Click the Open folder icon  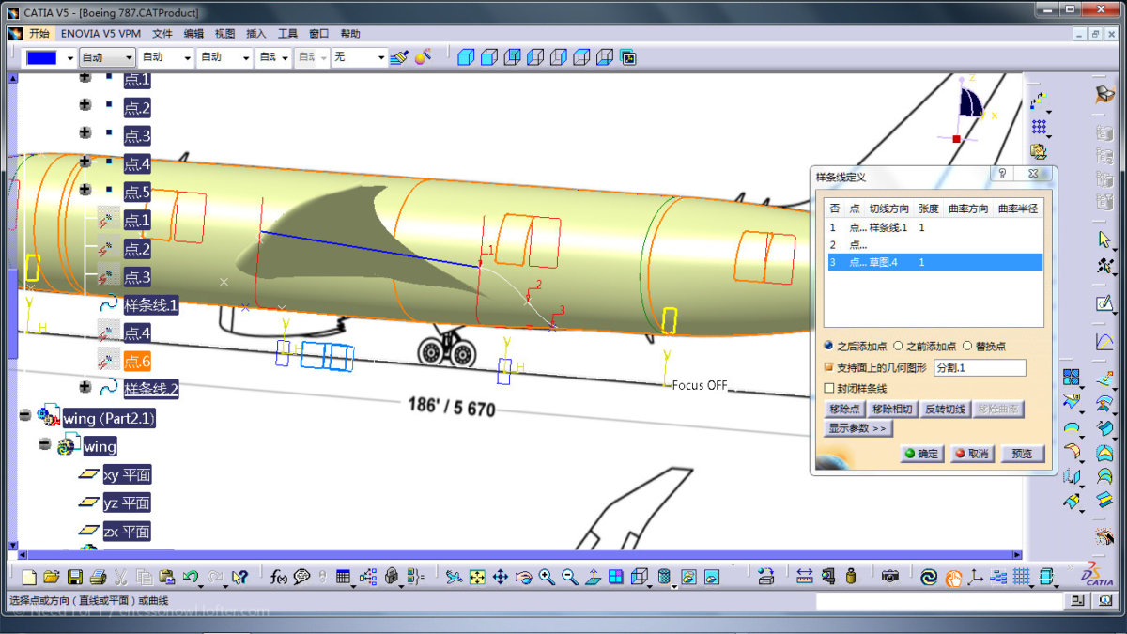(x=52, y=577)
